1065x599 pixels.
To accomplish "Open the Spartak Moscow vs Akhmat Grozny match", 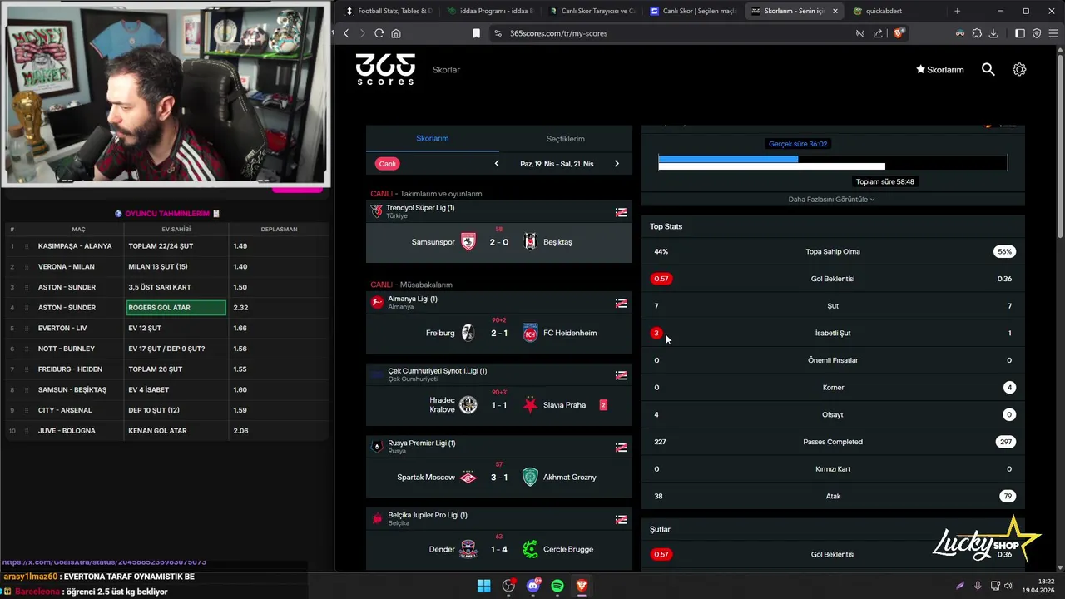I will [499, 478].
